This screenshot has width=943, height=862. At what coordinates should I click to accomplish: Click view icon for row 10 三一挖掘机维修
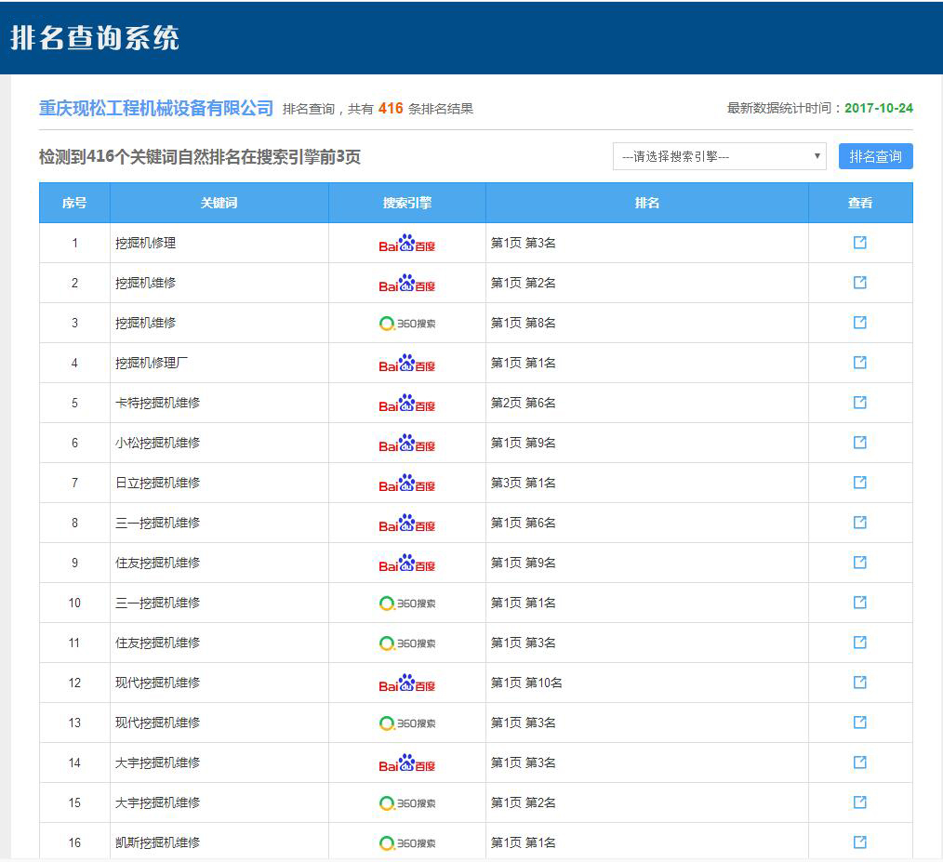point(860,603)
